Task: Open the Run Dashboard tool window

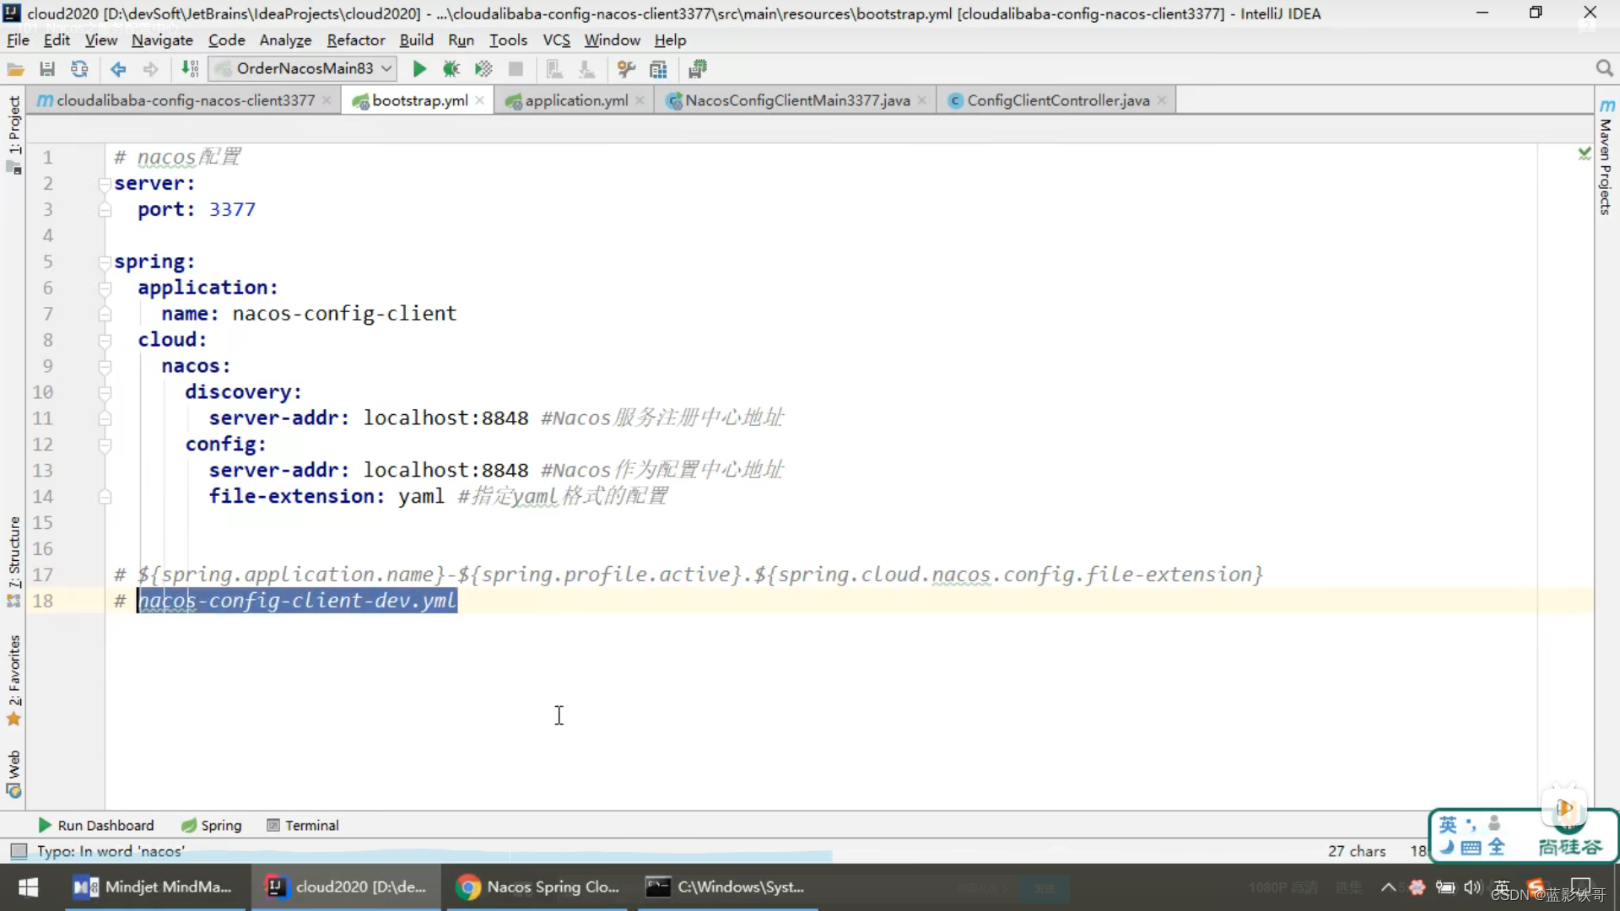Action: pyautogui.click(x=96, y=825)
